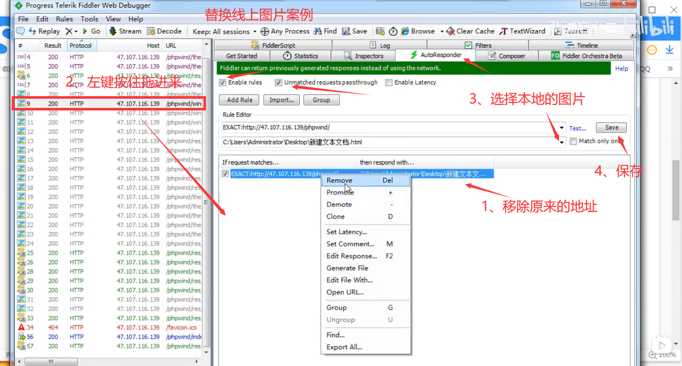Open the Get Started tab
Viewport: 682px width, 366px height.
tap(241, 56)
